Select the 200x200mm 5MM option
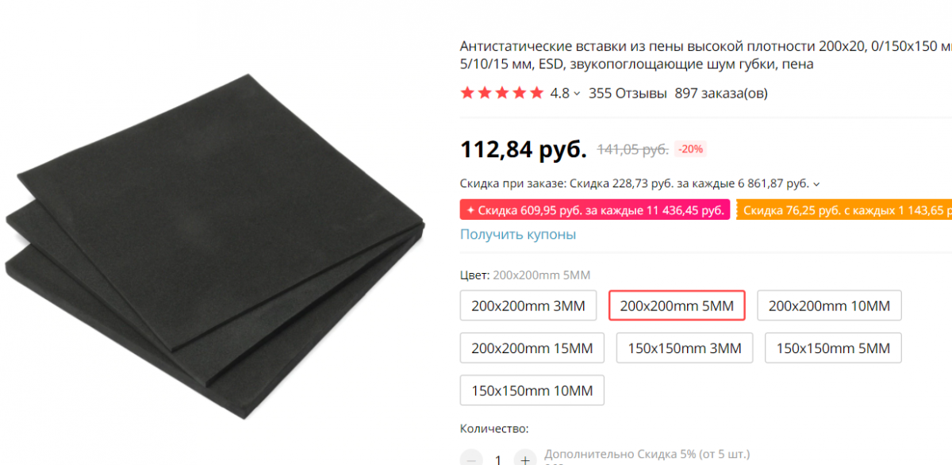952x465 pixels. coord(677,306)
